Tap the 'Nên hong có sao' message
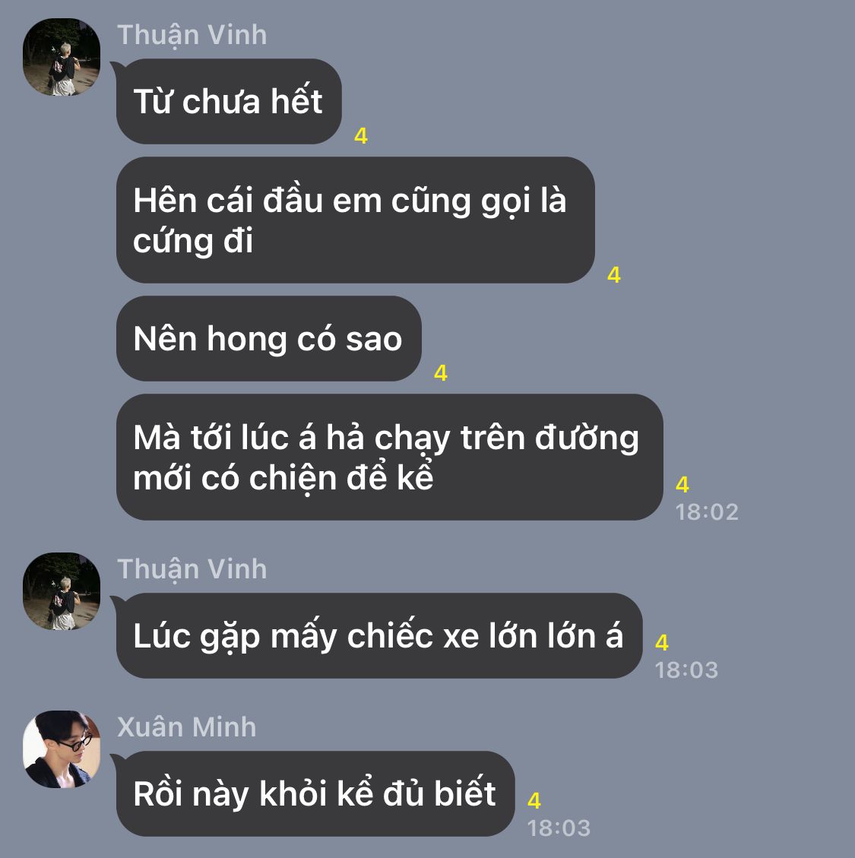855x858 pixels. click(269, 339)
